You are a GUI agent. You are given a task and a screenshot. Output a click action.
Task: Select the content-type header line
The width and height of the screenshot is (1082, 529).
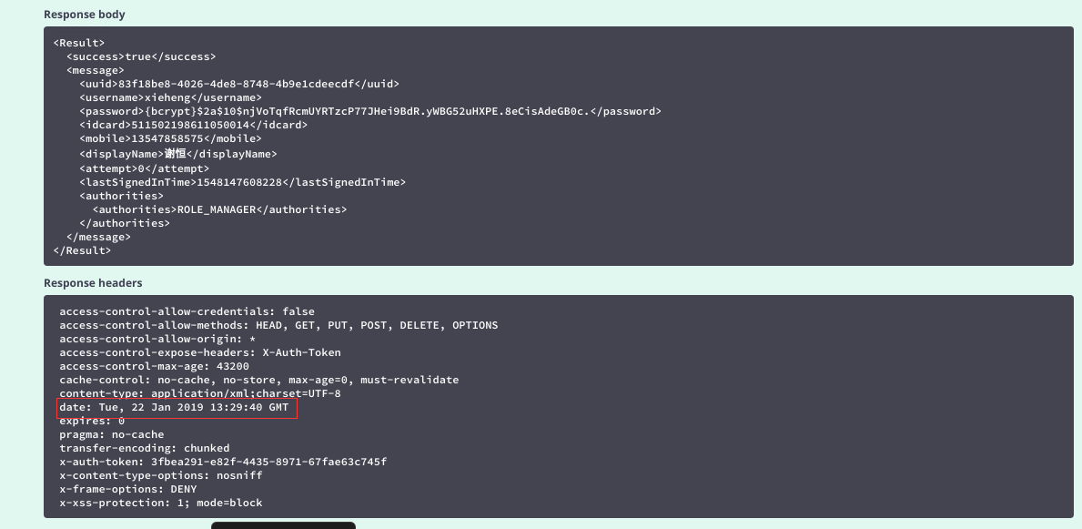(200, 393)
